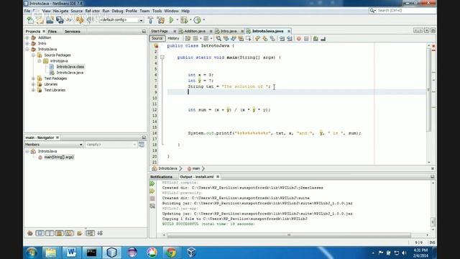Screen dimensions: 460x259
Task: Select main(String[] args) in Navigator
Action: point(59,158)
